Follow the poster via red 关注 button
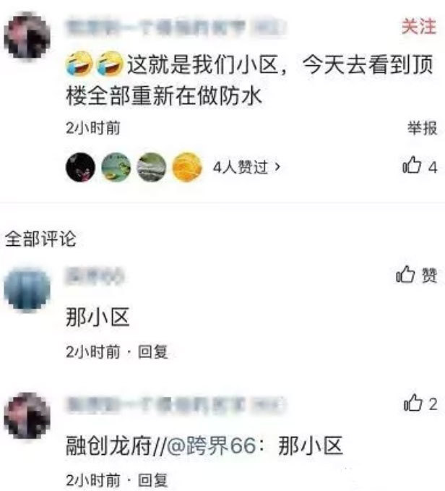The image size is (445, 491). [x=419, y=26]
